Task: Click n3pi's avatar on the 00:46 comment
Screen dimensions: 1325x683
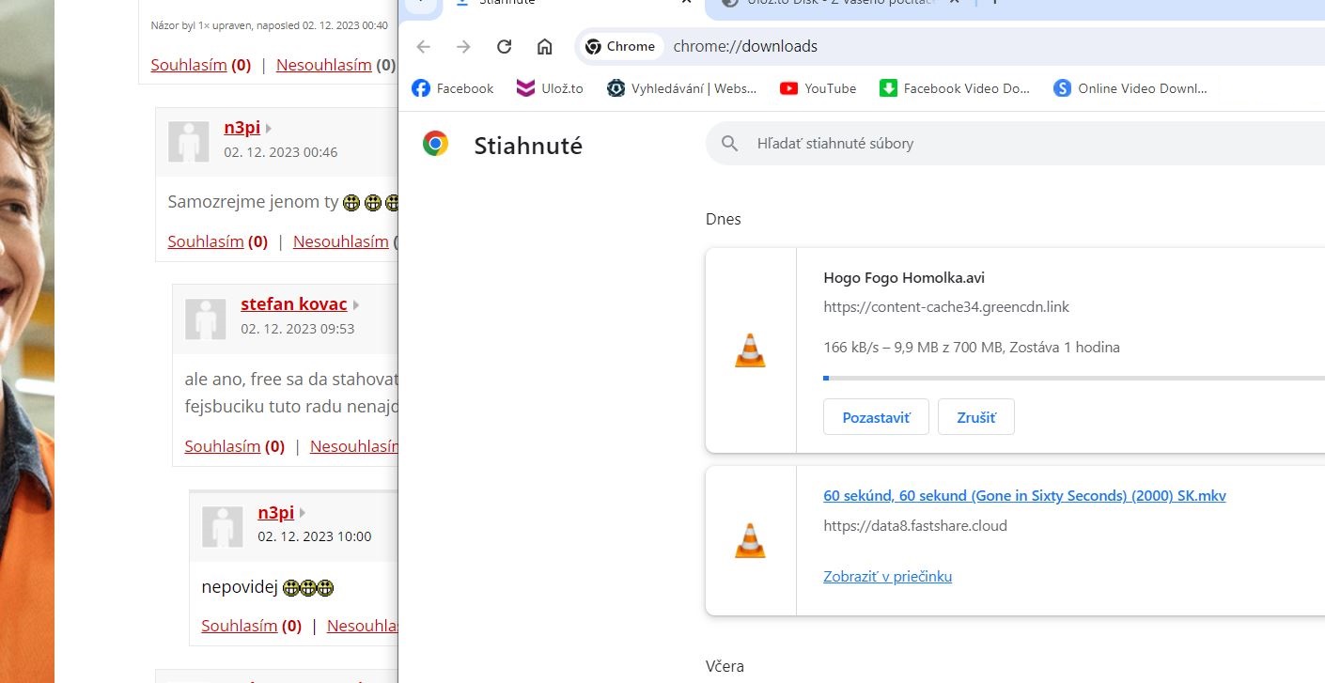Action: 188,142
